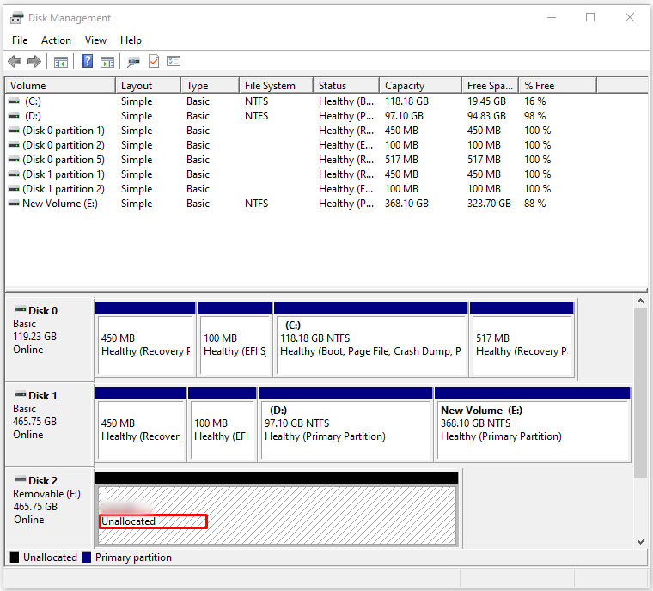Click the Forward arrow toolbar icon
The width and height of the screenshot is (653, 591).
point(34,62)
